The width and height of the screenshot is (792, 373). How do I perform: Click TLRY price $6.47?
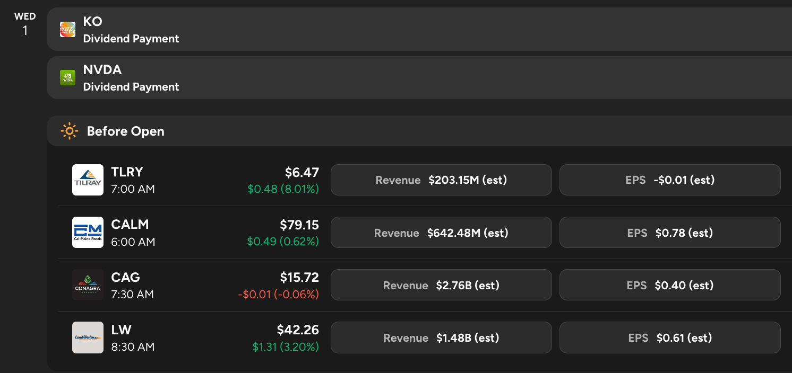click(x=302, y=172)
